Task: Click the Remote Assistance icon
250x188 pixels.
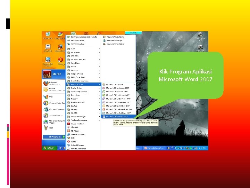Action: pos(68,149)
